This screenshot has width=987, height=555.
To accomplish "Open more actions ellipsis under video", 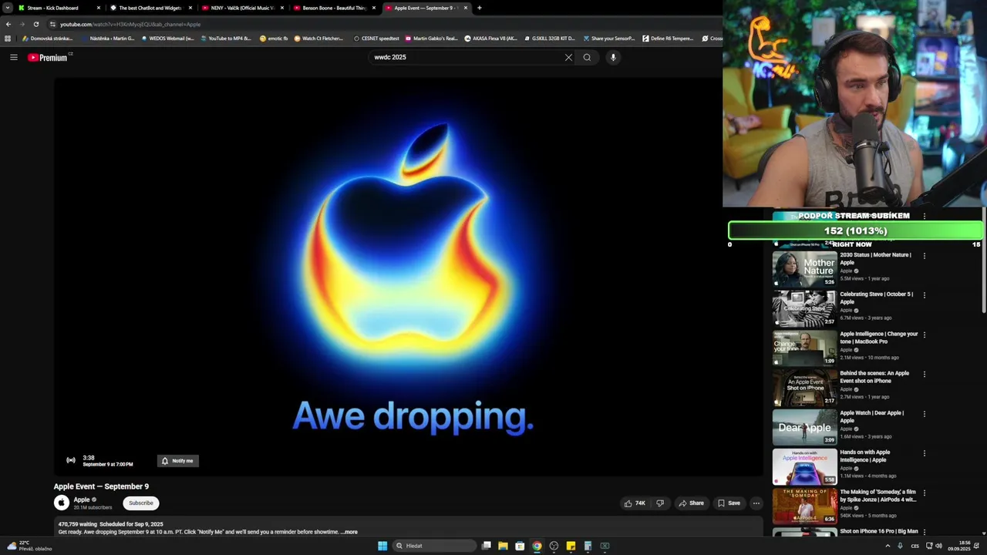I will click(756, 503).
